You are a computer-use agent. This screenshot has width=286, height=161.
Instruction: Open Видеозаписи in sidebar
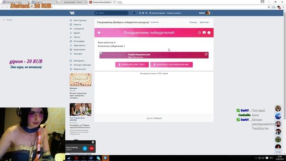77,50
